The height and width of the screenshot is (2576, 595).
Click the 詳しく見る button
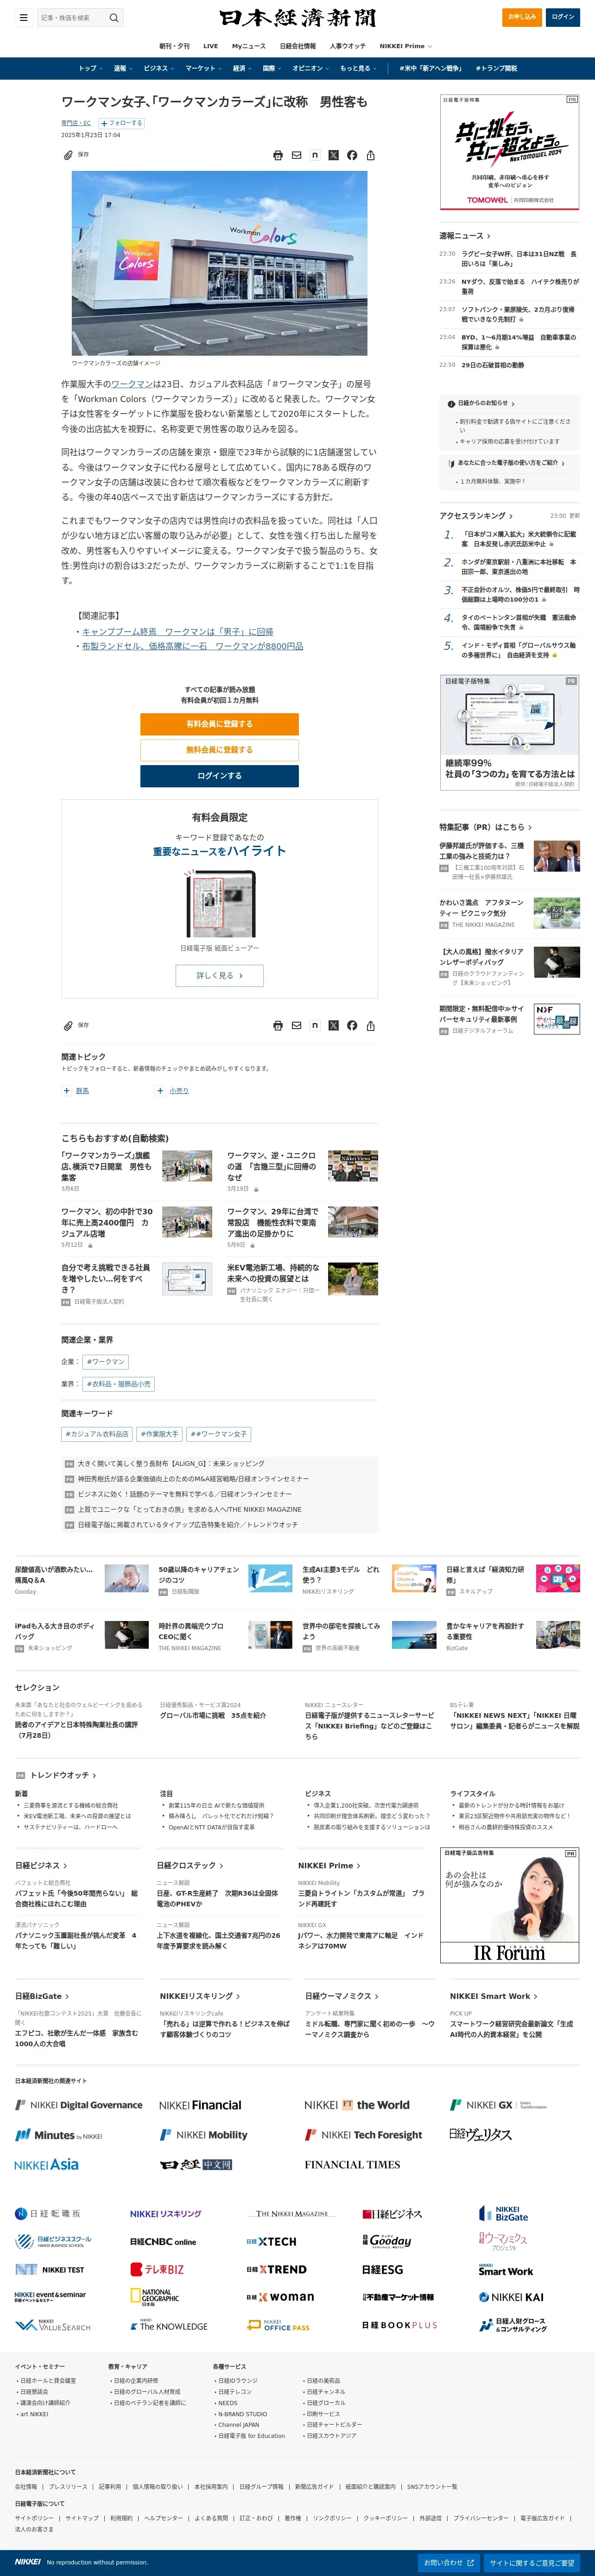tap(219, 975)
